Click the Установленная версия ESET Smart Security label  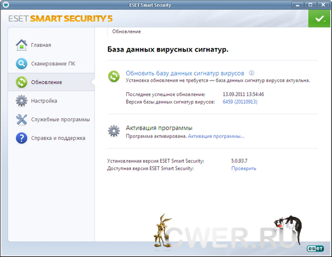coord(155,160)
